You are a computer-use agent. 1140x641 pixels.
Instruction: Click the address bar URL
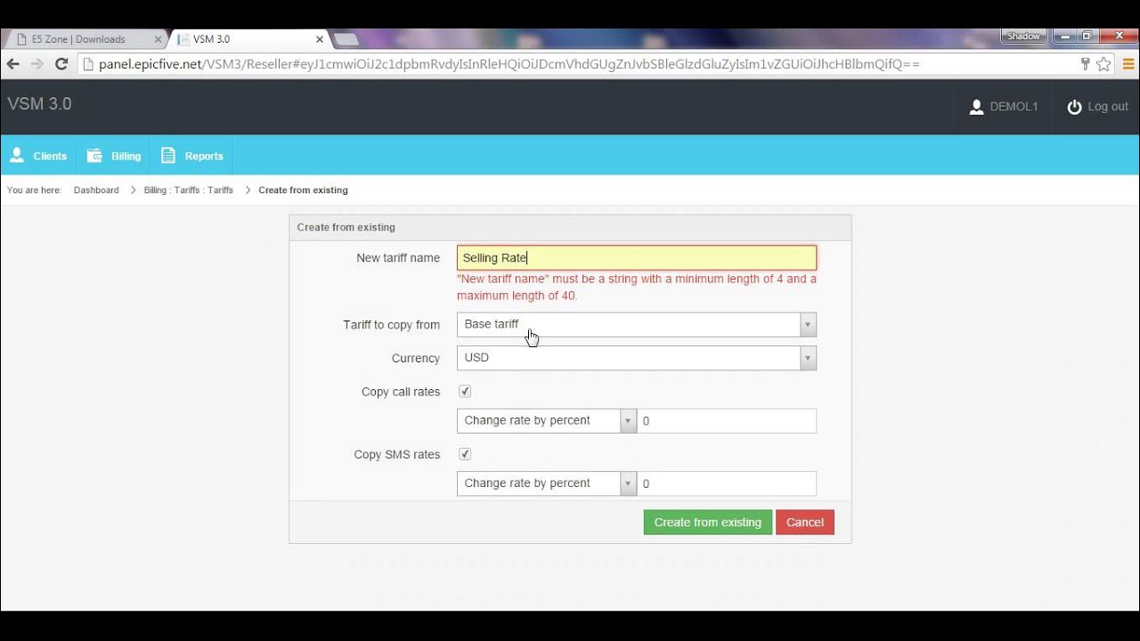point(509,64)
